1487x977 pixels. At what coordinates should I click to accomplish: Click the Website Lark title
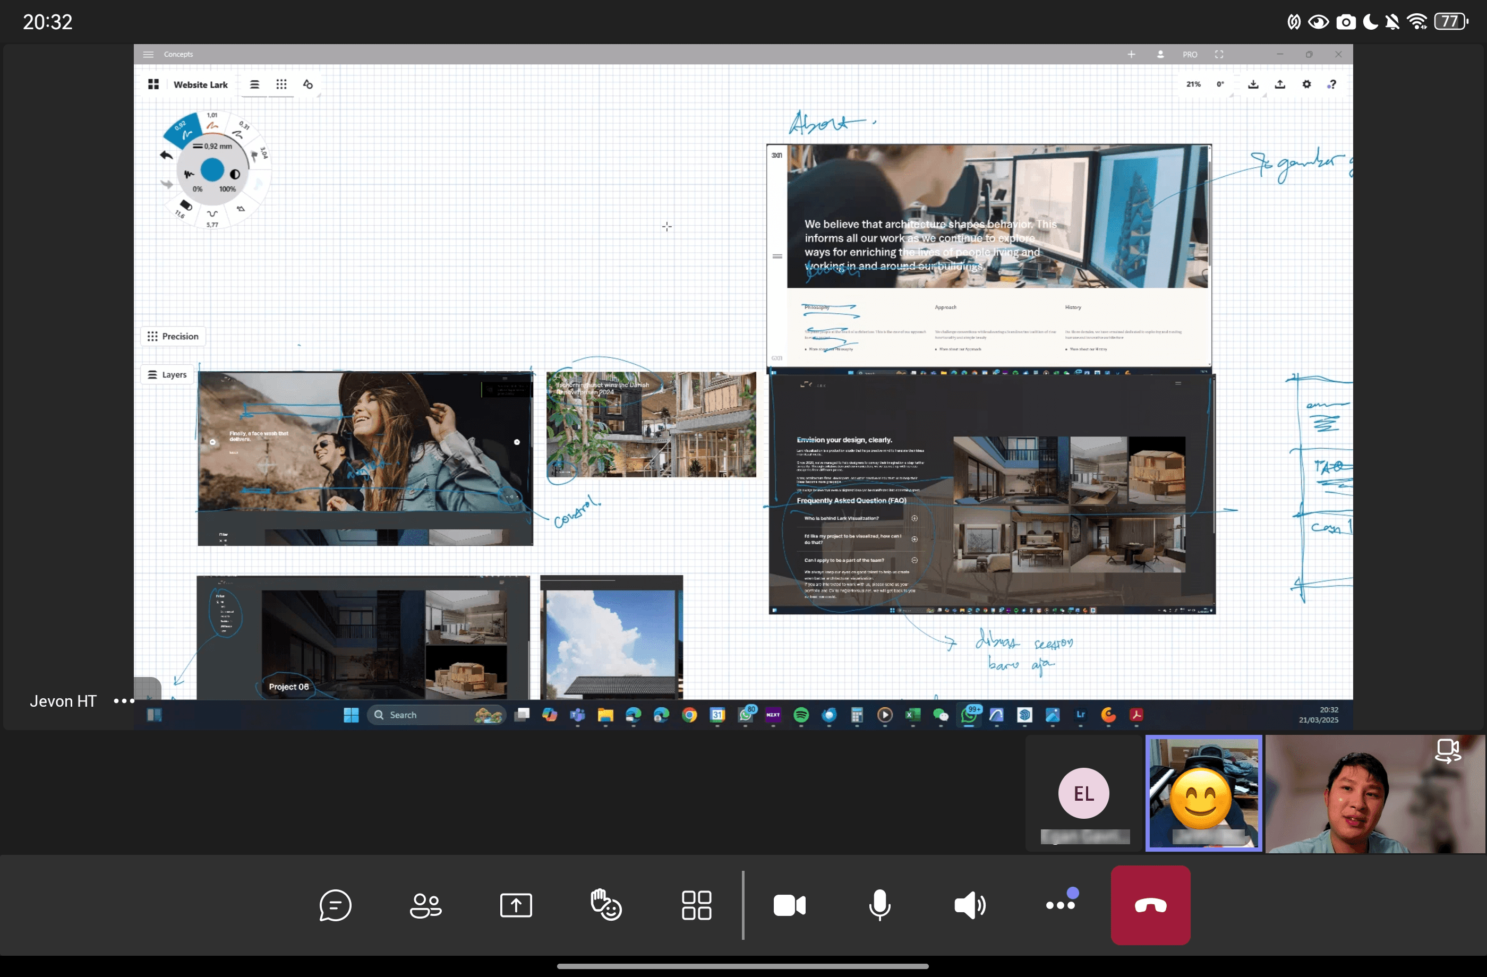point(201,85)
